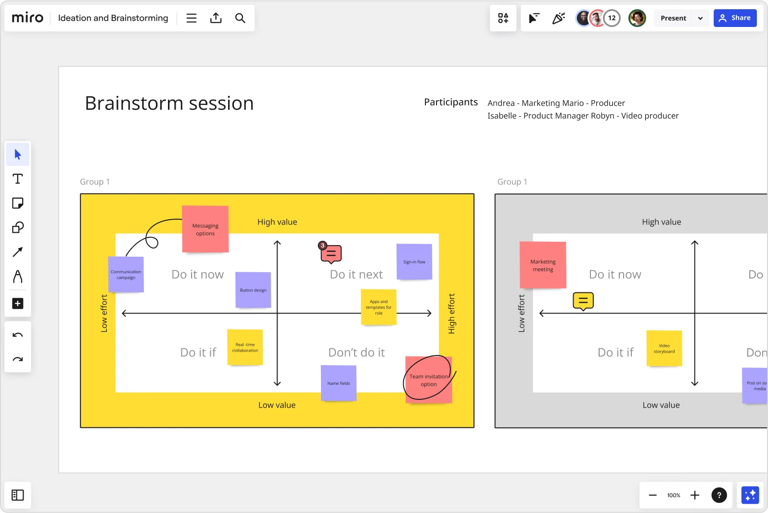Open the 12 participants counter
This screenshot has width=768, height=513.
(612, 18)
